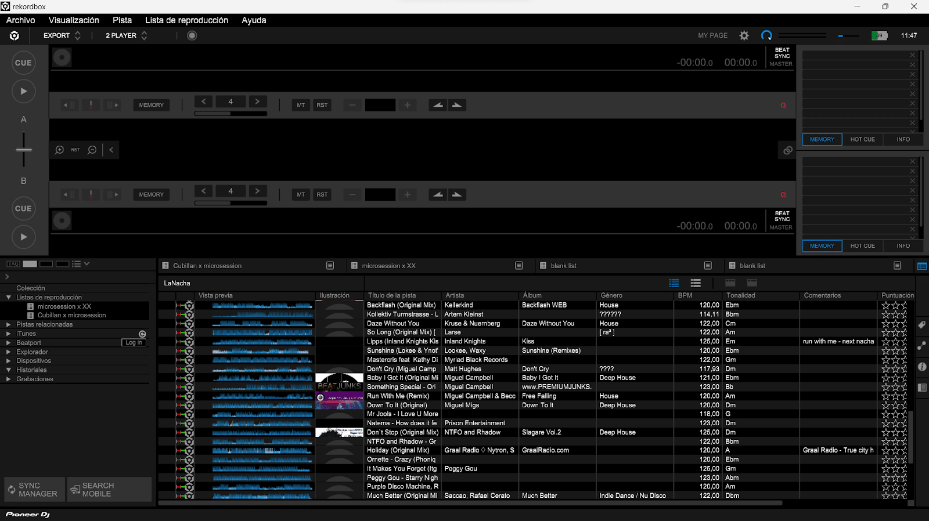Image resolution: width=929 pixels, height=521 pixels.
Task: Zoom in on the waveform
Action: (59, 150)
